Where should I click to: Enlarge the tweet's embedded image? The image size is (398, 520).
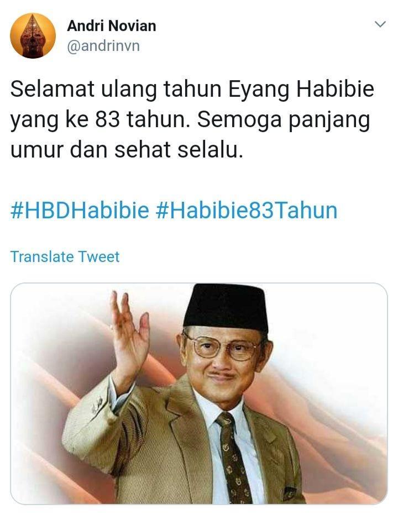pos(199,393)
